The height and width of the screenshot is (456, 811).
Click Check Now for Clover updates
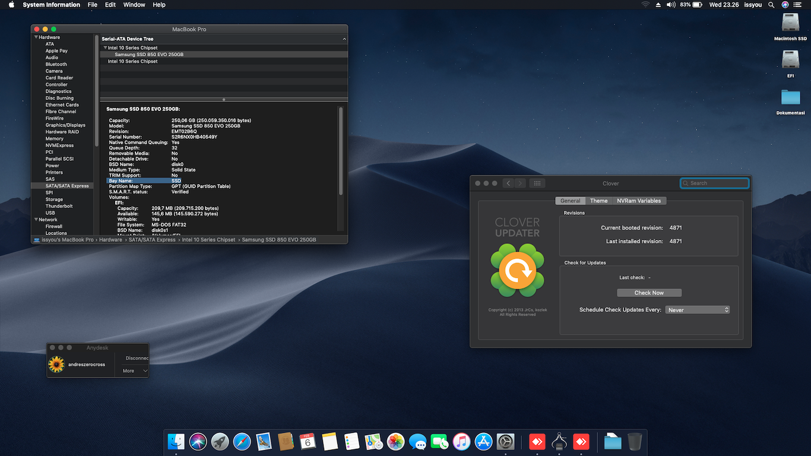649,293
